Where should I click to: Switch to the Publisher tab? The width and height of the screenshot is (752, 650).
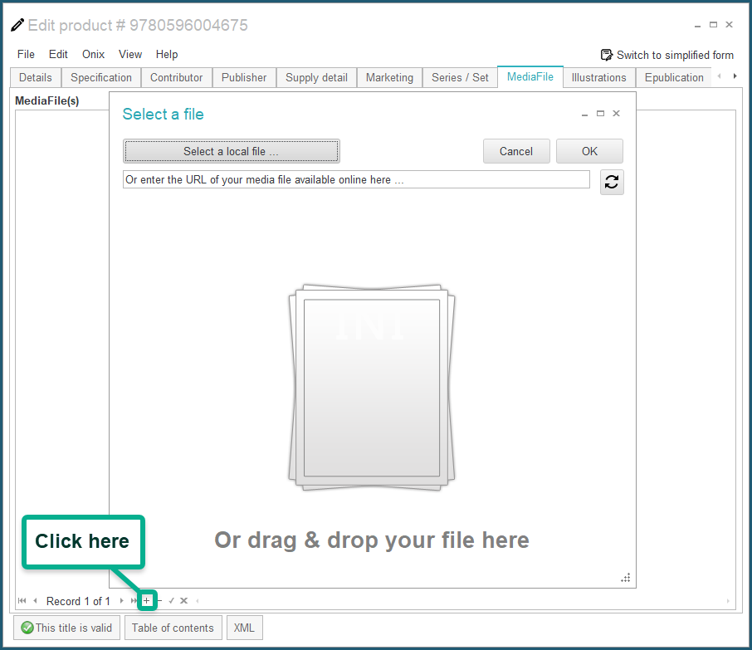(244, 78)
